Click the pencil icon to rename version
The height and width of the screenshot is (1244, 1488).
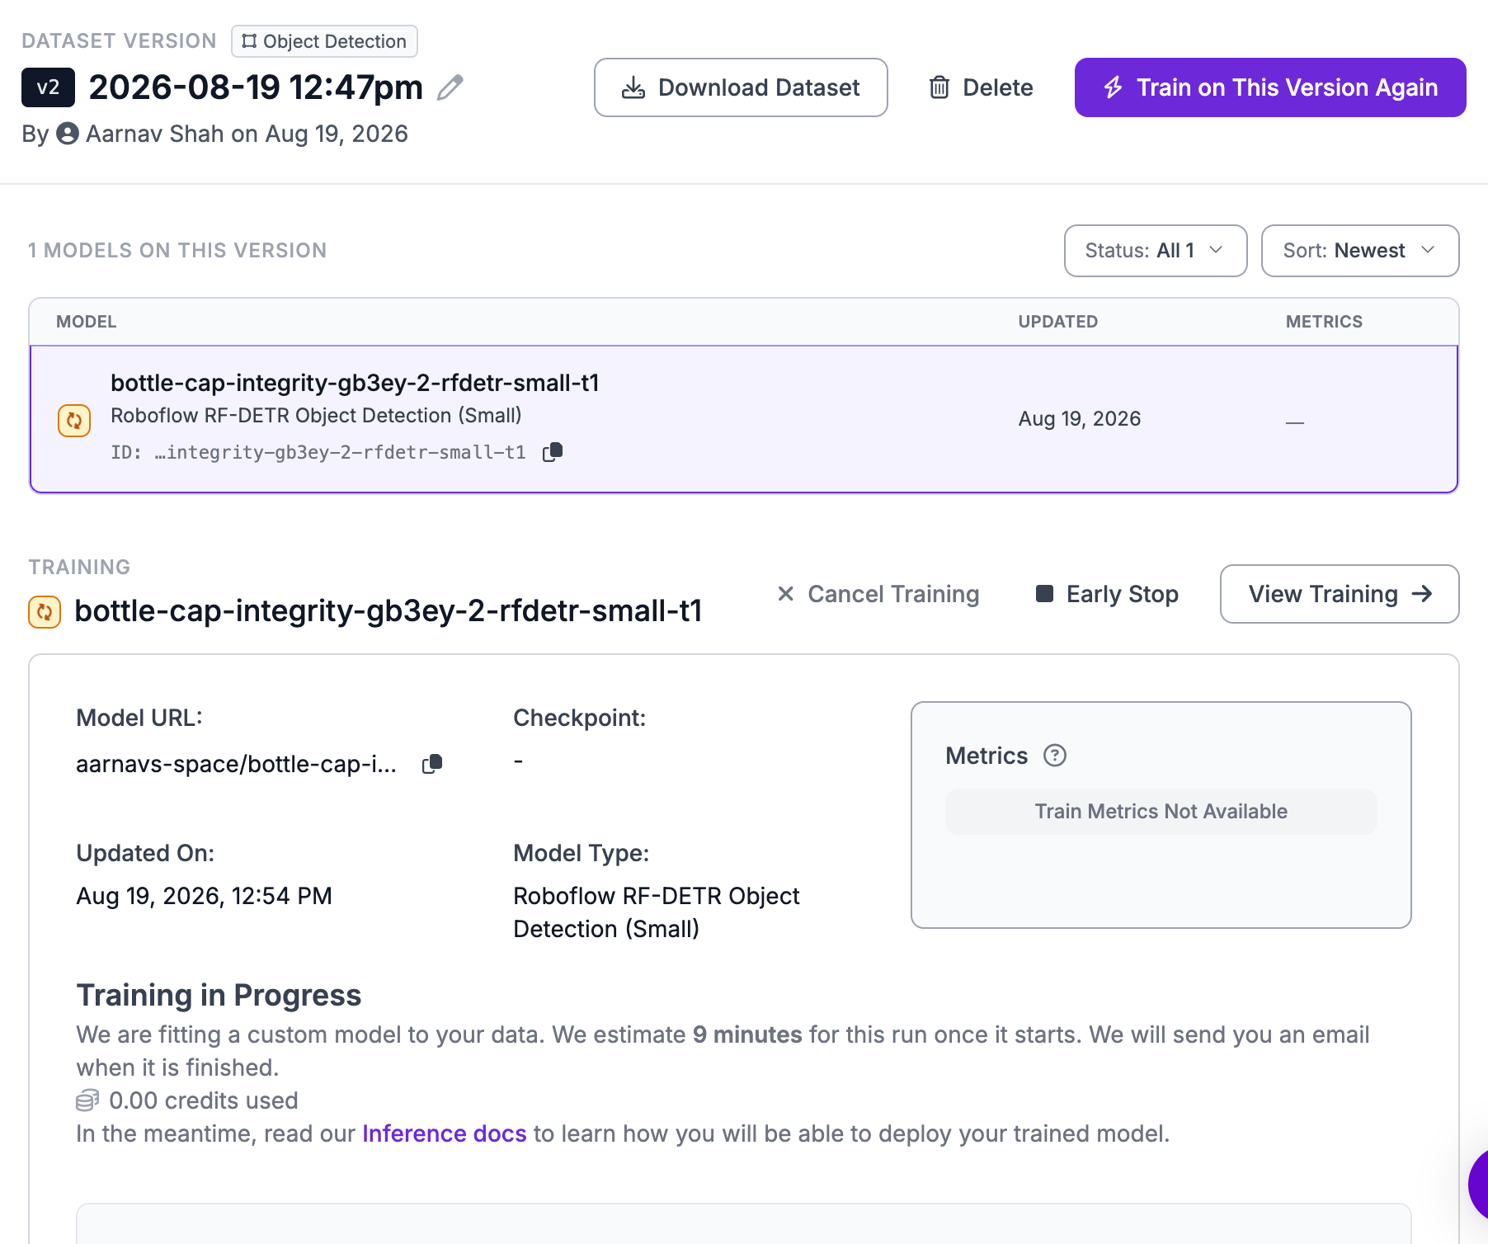coord(450,87)
